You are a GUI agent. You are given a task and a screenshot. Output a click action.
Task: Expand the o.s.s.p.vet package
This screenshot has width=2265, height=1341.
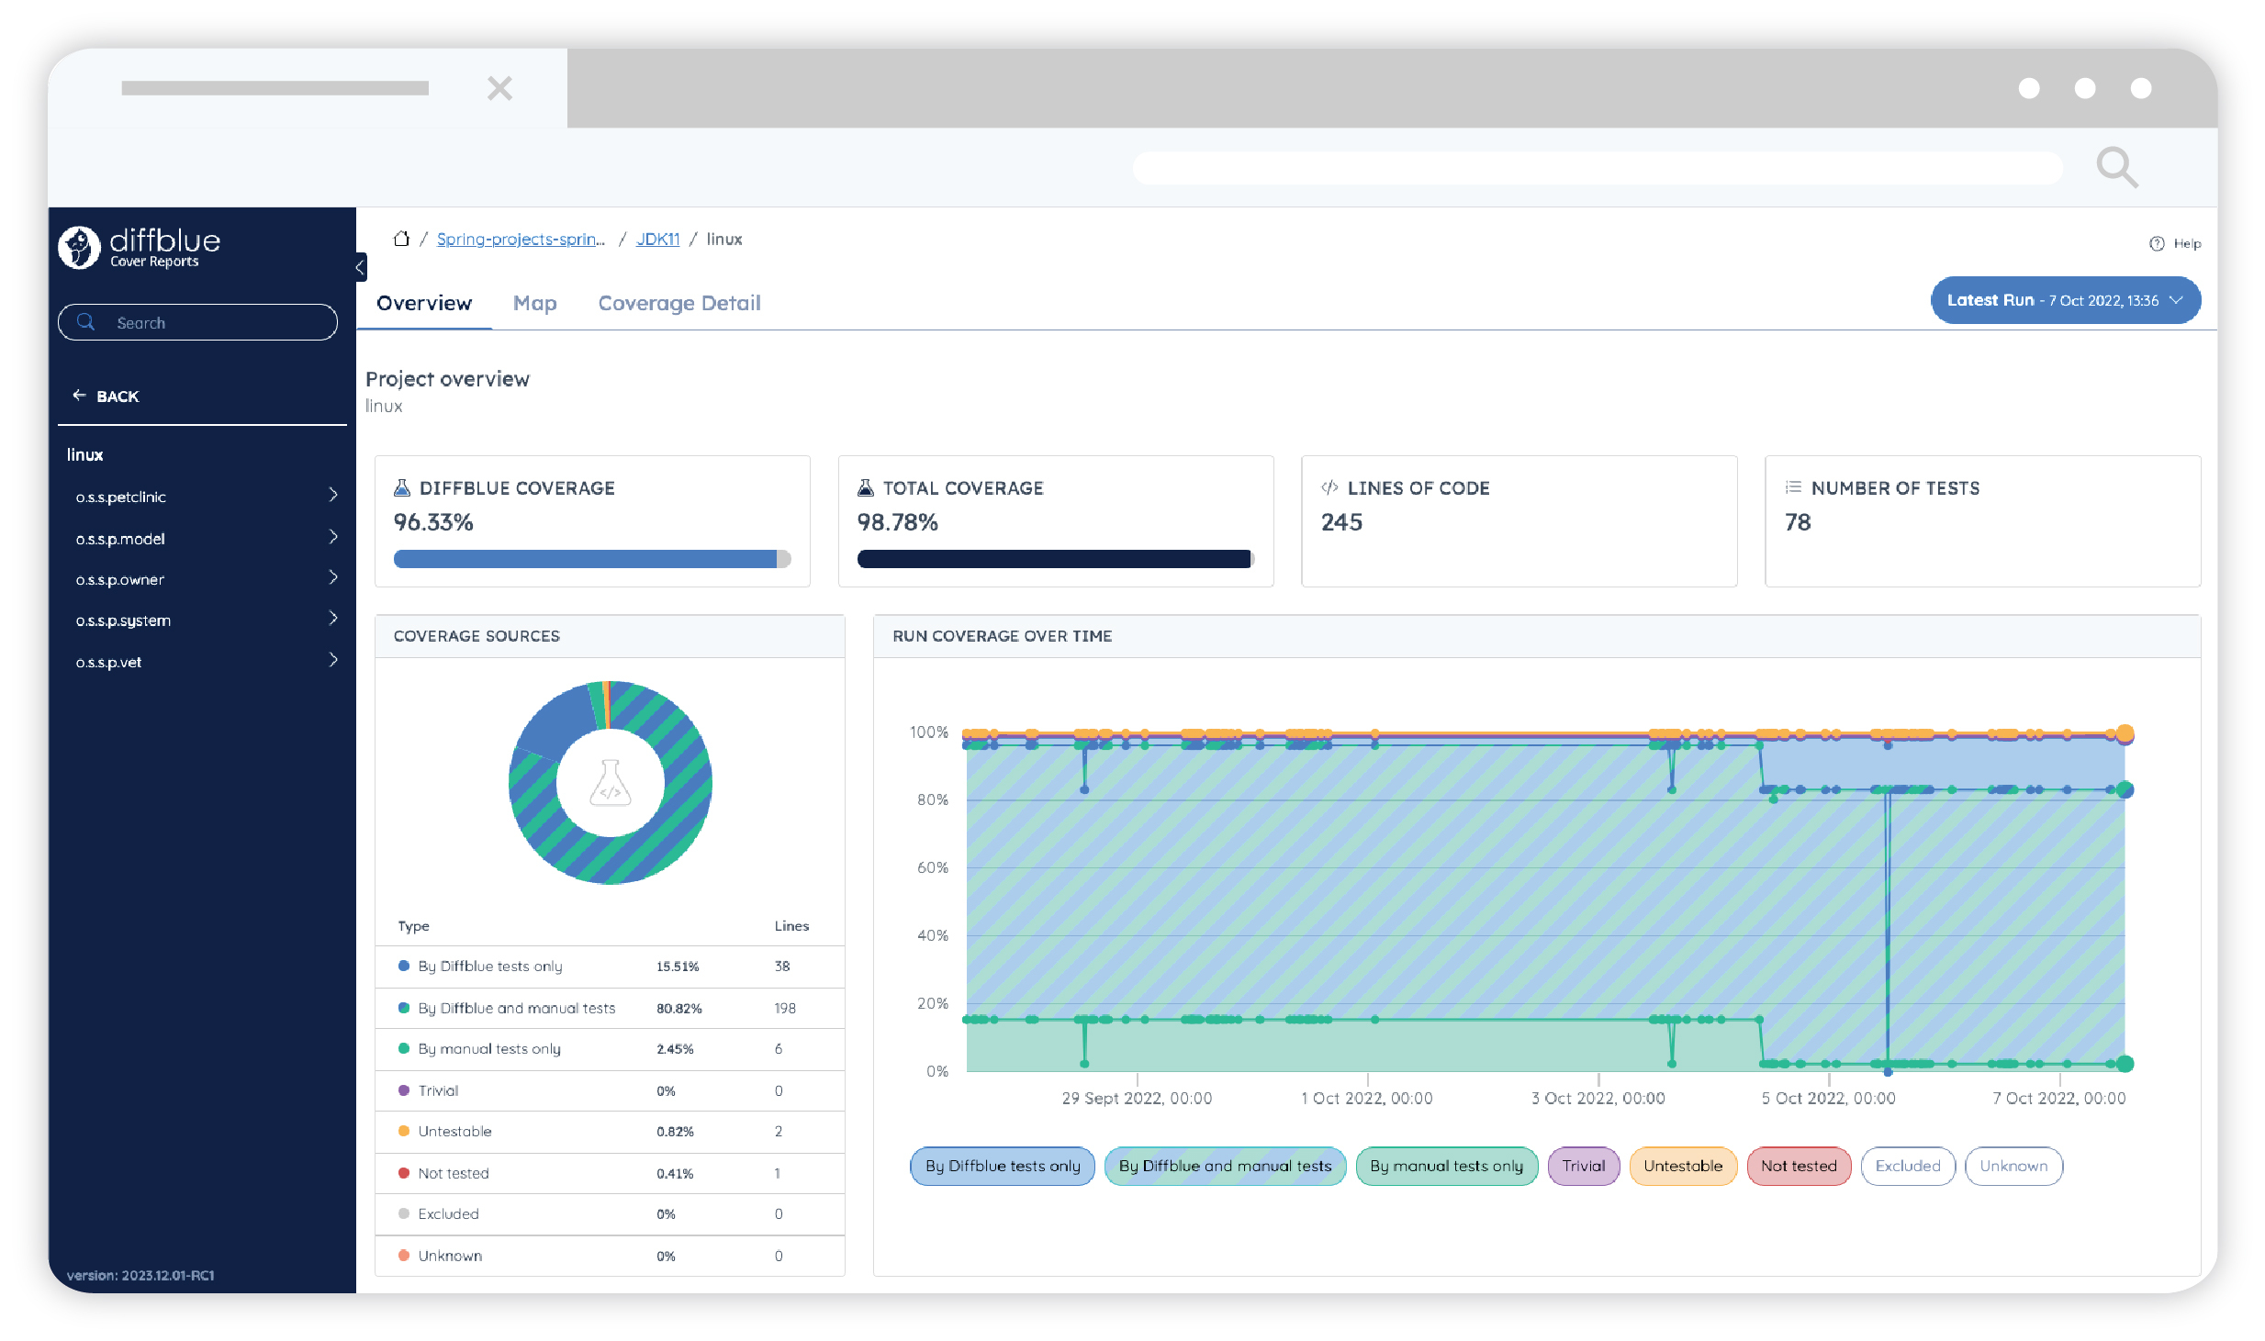(x=333, y=660)
